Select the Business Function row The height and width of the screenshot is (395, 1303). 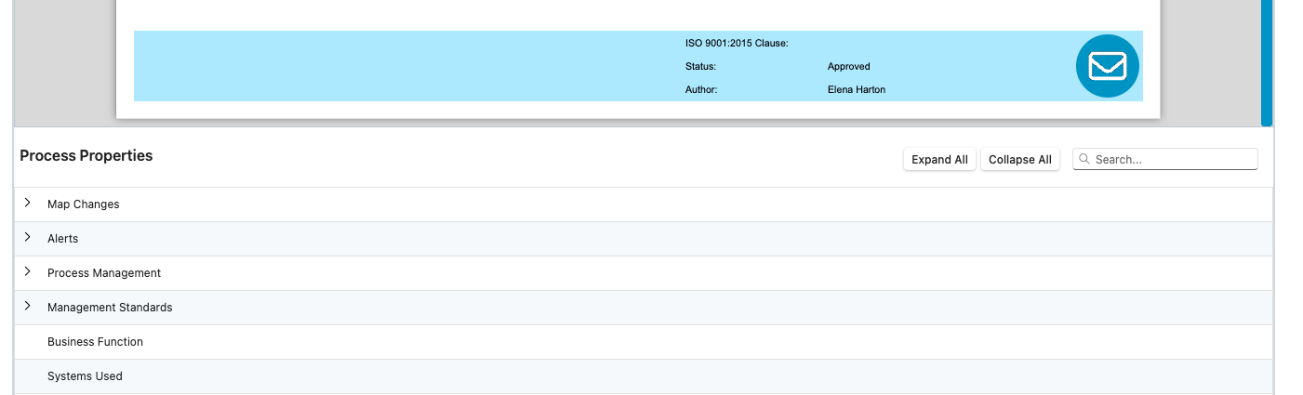click(643, 342)
